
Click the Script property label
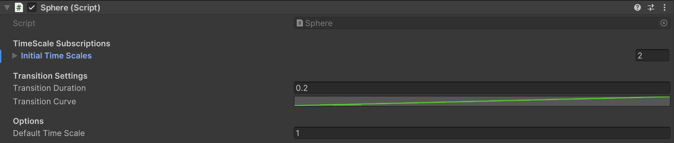click(x=24, y=23)
